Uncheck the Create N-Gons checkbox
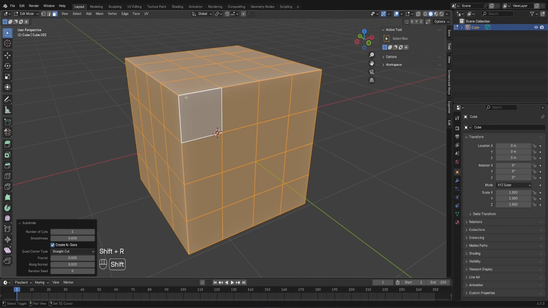 pyautogui.click(x=53, y=245)
